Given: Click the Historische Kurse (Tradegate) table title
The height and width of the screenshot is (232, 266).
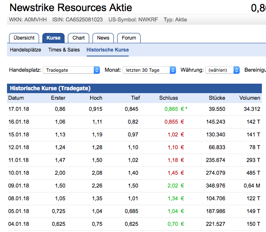Looking at the screenshot, I should 50,88.
